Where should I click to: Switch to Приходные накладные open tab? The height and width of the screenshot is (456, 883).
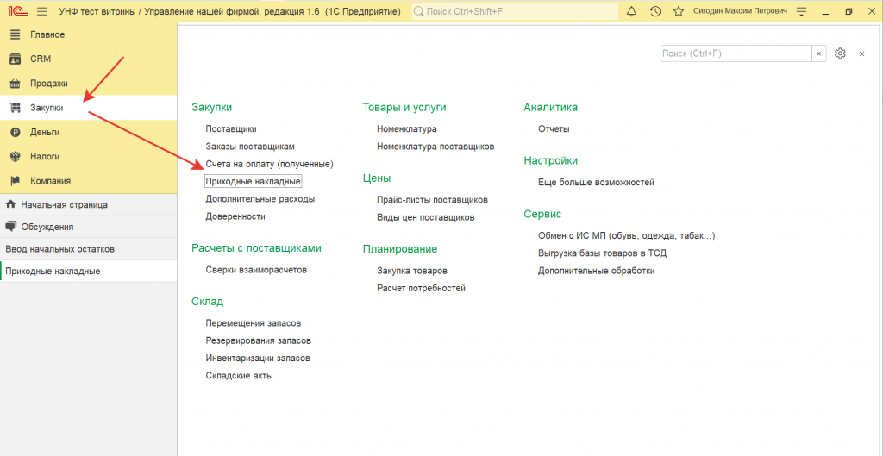point(89,271)
